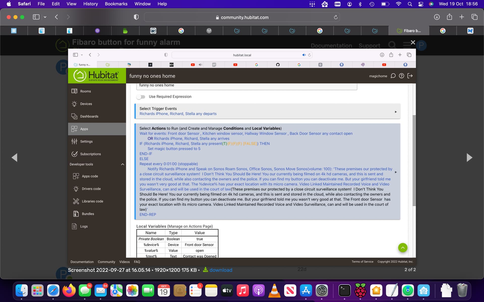Image resolution: width=484 pixels, height=302 pixels.
Task: Reload the community.hubitat.com page
Action: (336, 17)
